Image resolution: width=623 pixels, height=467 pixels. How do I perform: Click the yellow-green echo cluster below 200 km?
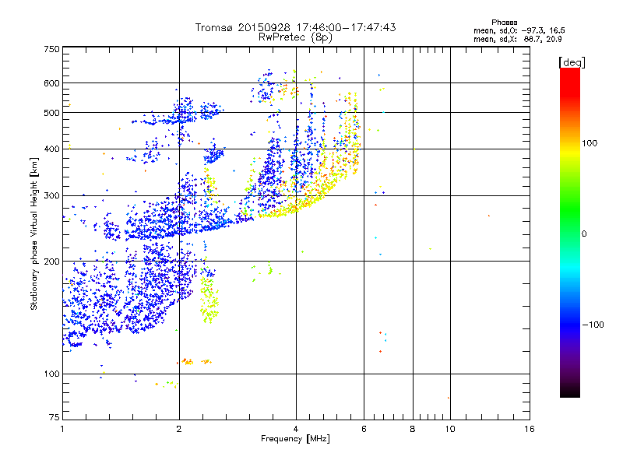click(x=209, y=300)
